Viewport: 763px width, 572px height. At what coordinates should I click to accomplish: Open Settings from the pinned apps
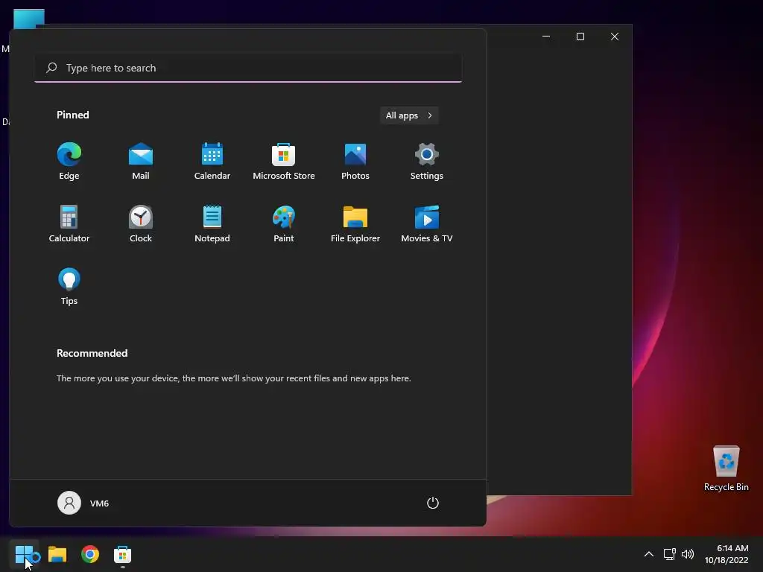[x=427, y=162]
